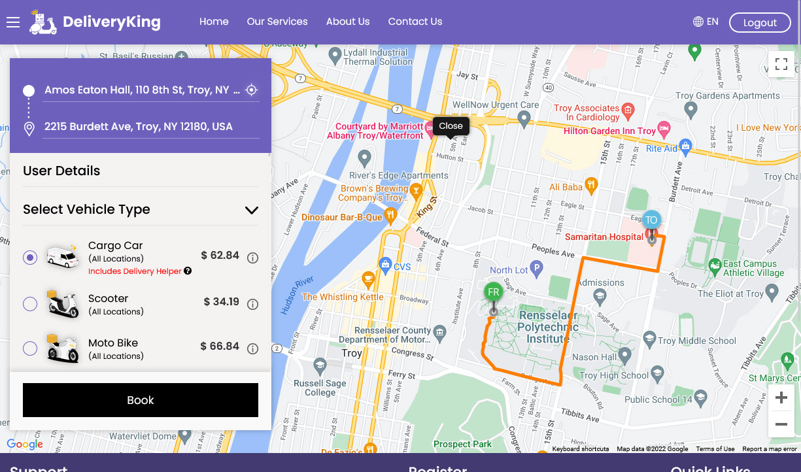This screenshot has width=801, height=472.
Task: Zoom in on the map
Action: coord(781,397)
